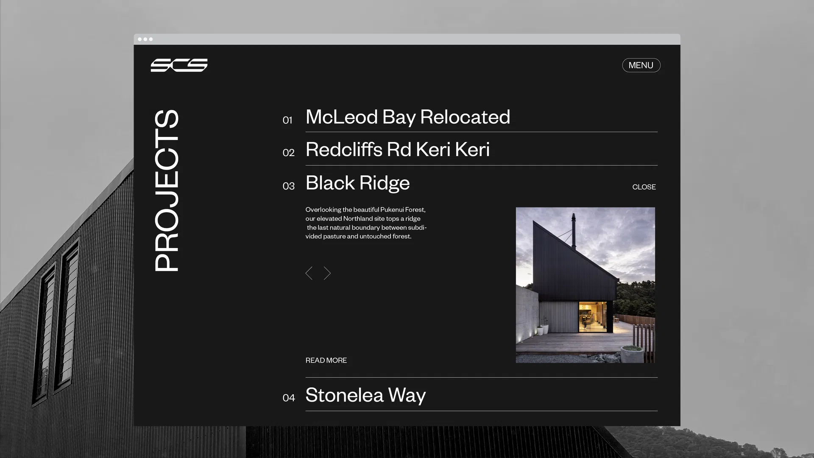
Task: Click the vertical PROJECTS heading
Action: pos(167,190)
